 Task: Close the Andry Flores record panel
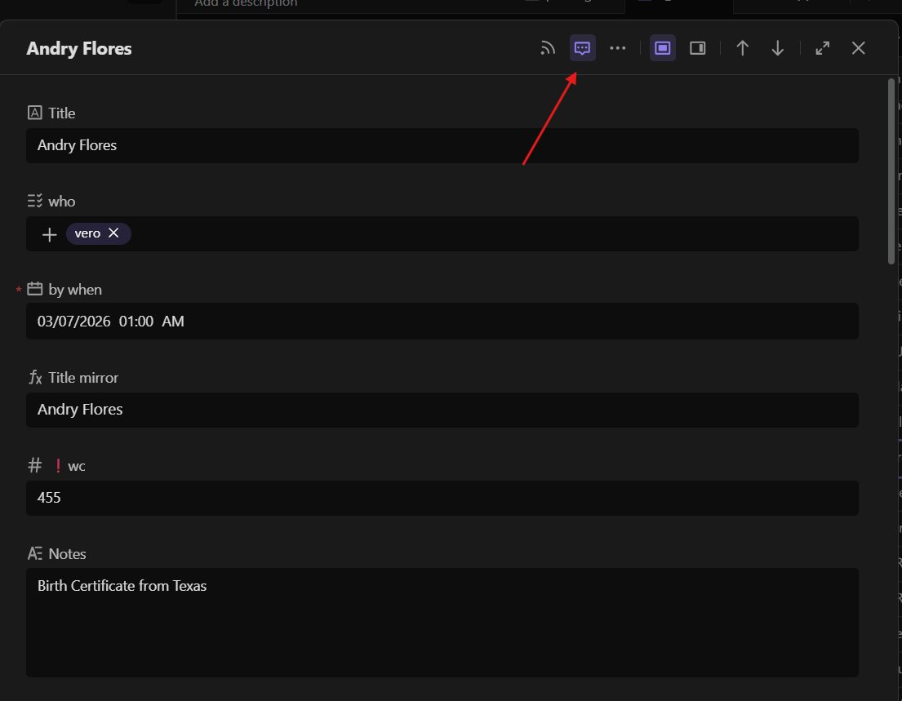[858, 48]
